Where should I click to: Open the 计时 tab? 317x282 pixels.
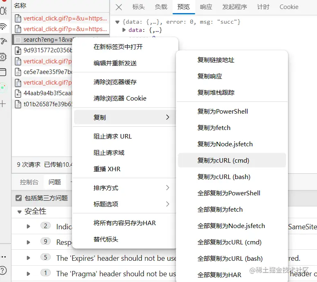coord(263,7)
